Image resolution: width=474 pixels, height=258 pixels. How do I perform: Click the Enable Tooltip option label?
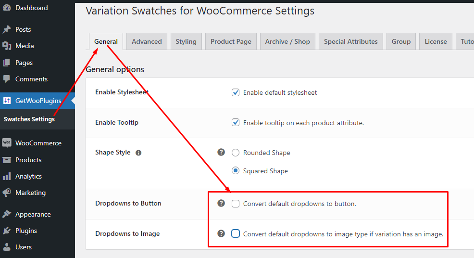tap(117, 122)
